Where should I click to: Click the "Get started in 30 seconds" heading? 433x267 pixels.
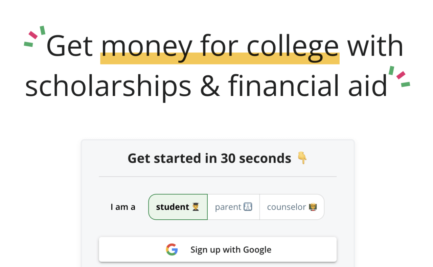210,157
